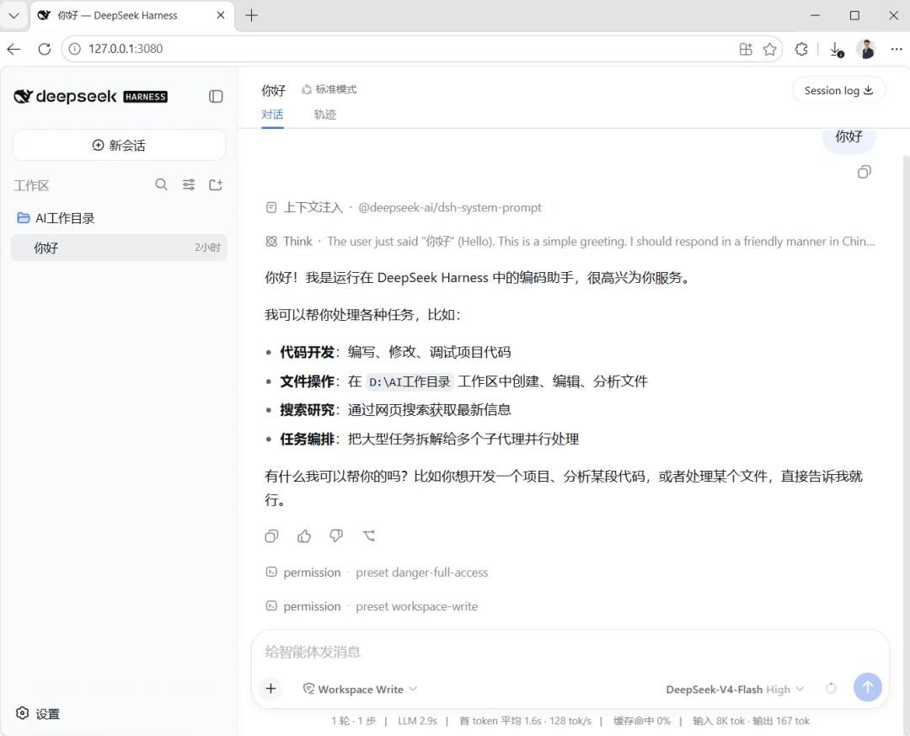The image size is (910, 736).
Task: Open browser extensions menu
Action: pyautogui.click(x=801, y=50)
